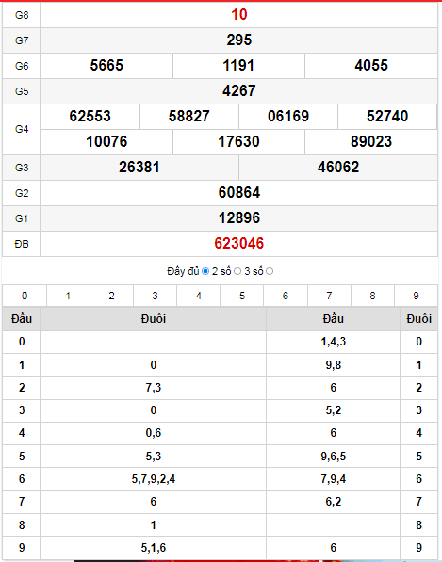The height and width of the screenshot is (562, 442).
Task: Click the G6 result 5665
Action: [x=106, y=66]
